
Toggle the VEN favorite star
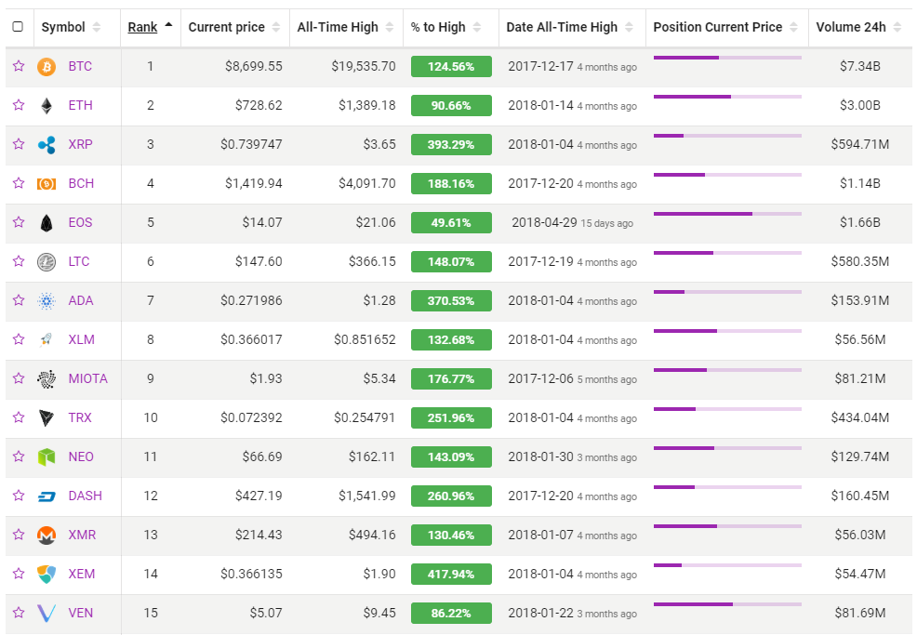(x=19, y=613)
